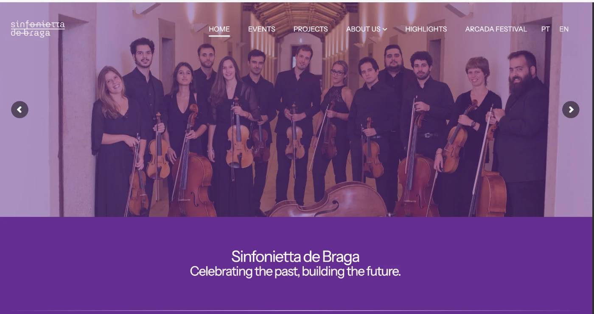The height and width of the screenshot is (314, 594).
Task: Visit the HIGHLIGHTS section
Action: (x=426, y=29)
